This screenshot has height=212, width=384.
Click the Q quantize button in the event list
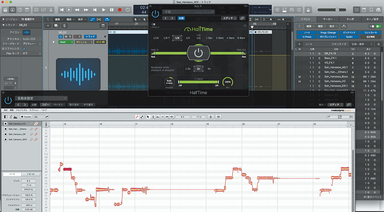[378, 44]
